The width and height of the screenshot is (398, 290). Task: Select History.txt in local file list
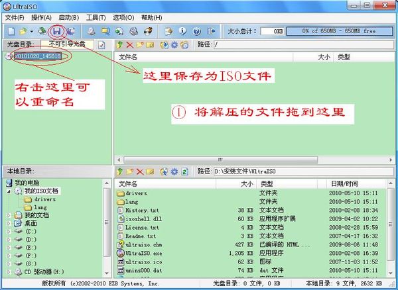tap(142, 211)
